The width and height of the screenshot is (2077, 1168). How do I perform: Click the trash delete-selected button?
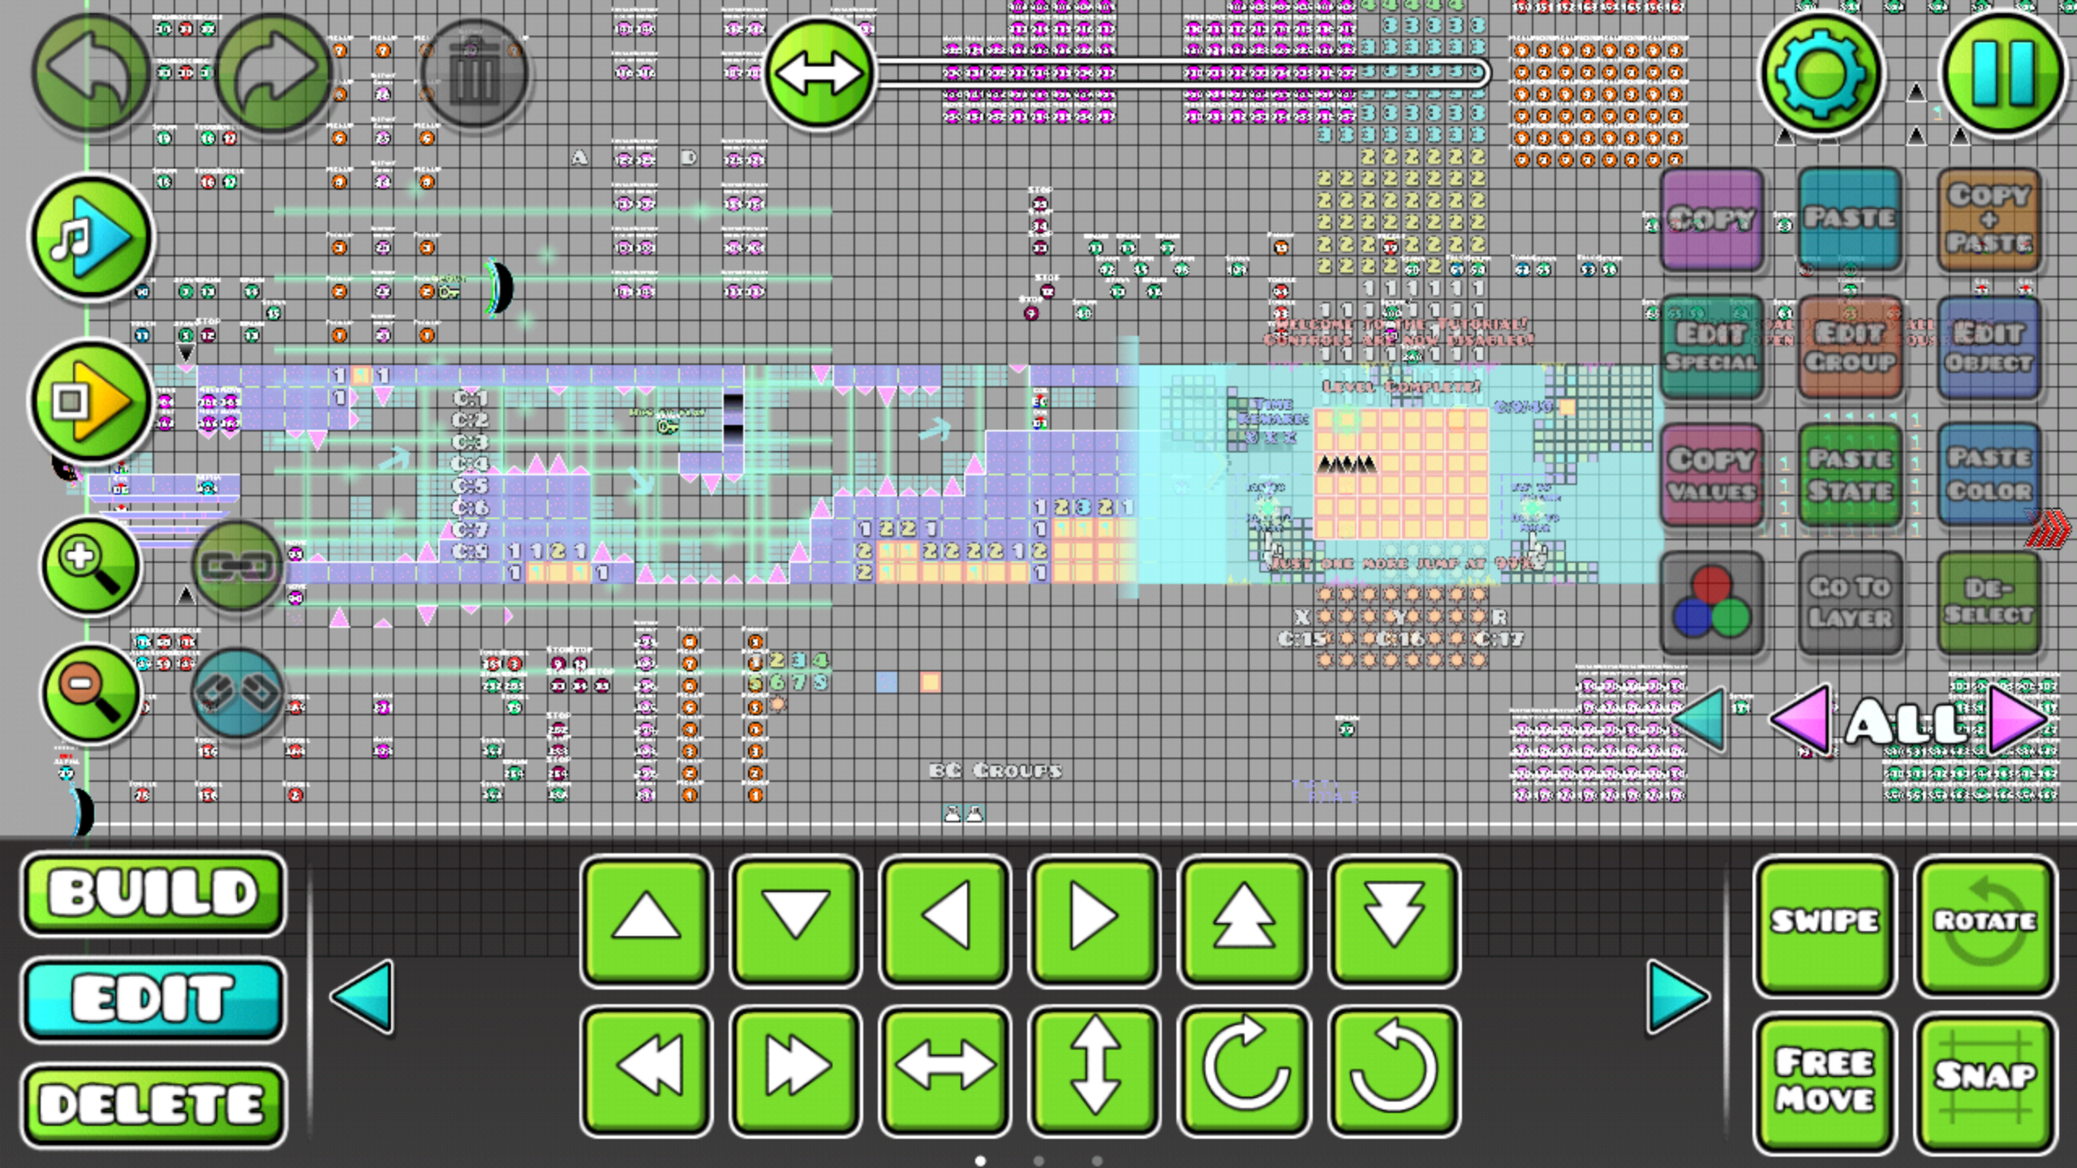[x=475, y=73]
